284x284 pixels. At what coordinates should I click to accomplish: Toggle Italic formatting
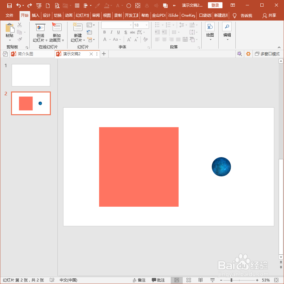click(111, 32)
